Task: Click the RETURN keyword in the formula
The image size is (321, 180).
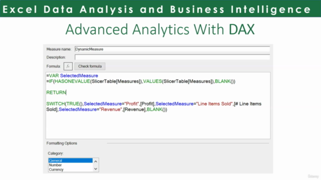Action: [56, 92]
